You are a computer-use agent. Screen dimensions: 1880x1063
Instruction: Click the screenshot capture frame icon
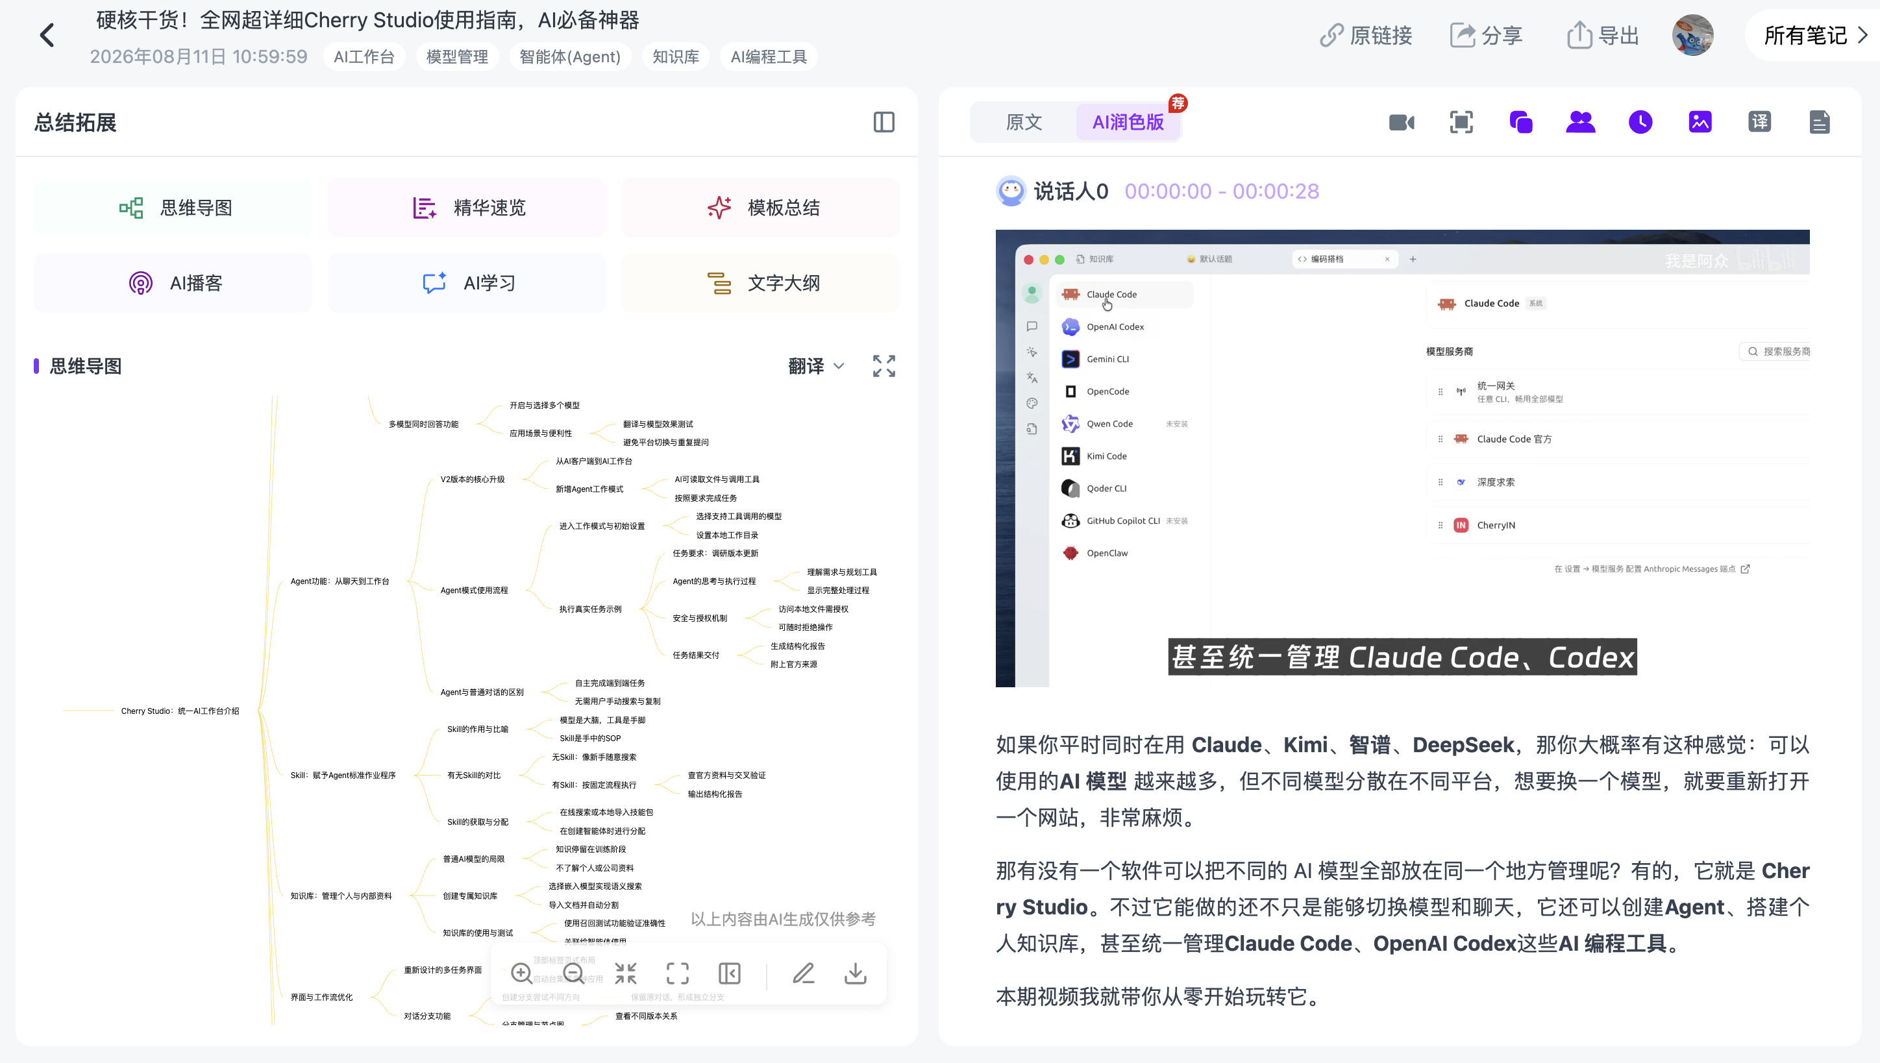click(1461, 122)
